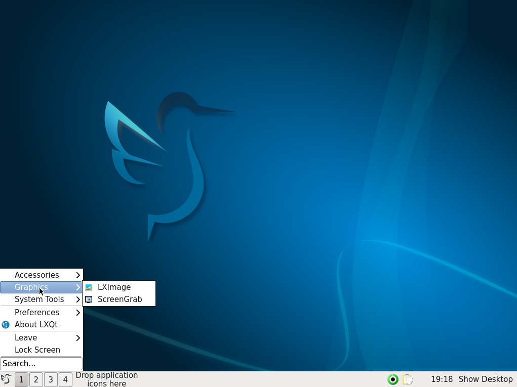
Task: Select the Graphics menu entry
Action: [30, 287]
